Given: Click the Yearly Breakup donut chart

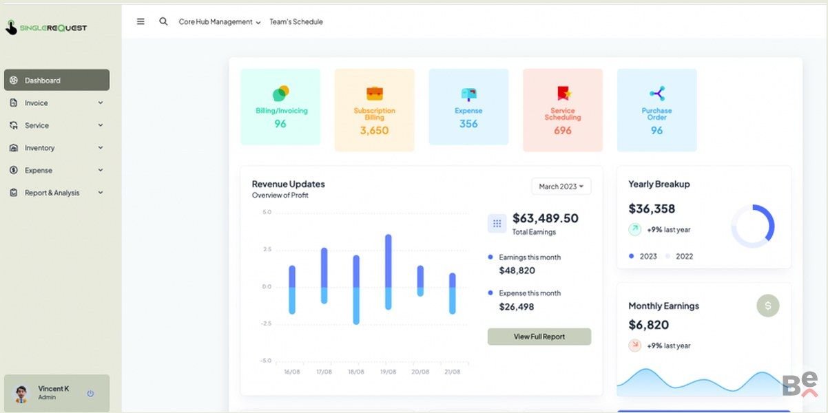Looking at the screenshot, I should coord(752,226).
